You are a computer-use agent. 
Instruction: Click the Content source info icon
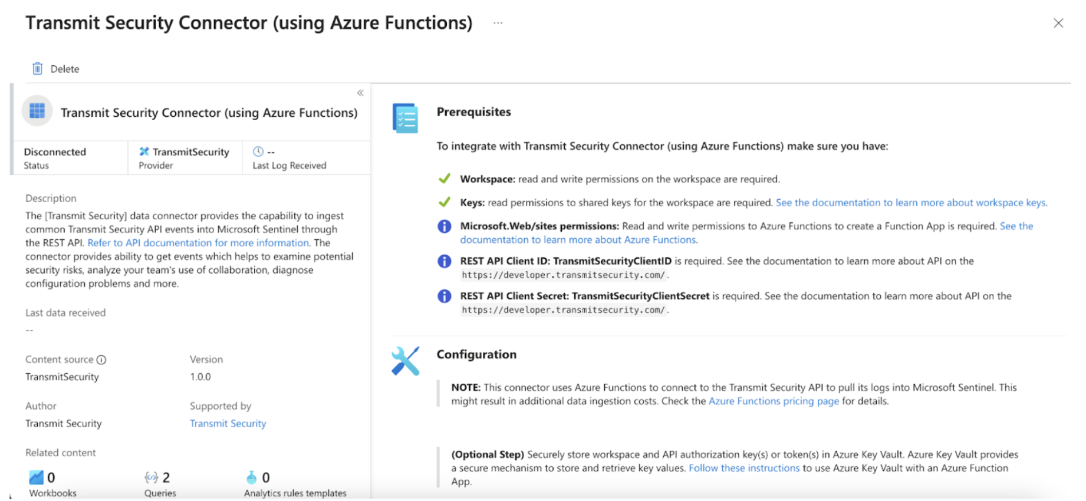click(101, 360)
